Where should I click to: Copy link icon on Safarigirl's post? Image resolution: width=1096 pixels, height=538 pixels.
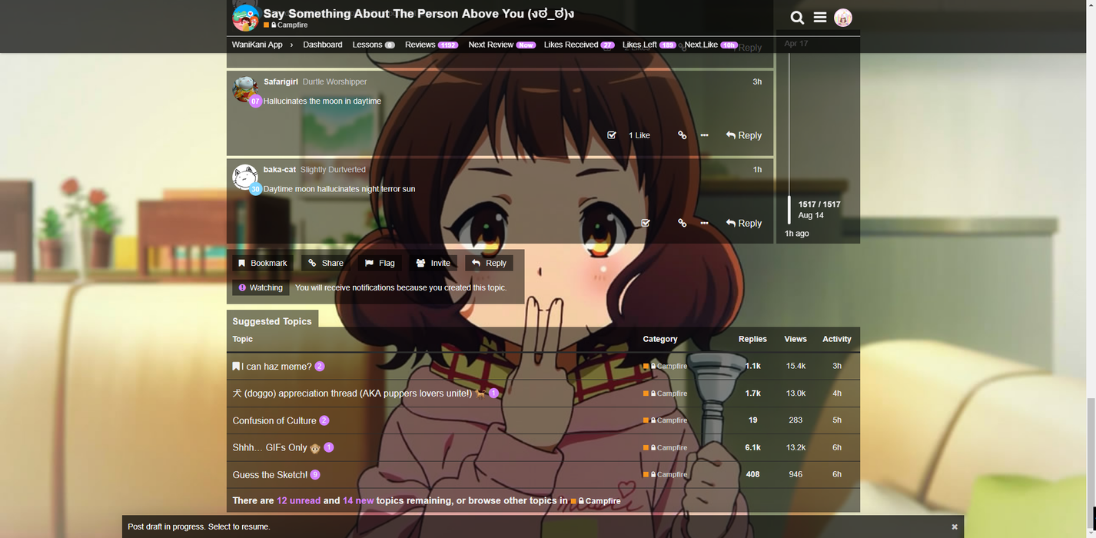pyautogui.click(x=682, y=135)
